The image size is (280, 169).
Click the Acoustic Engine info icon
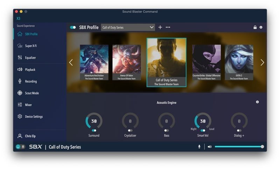[x=257, y=102]
